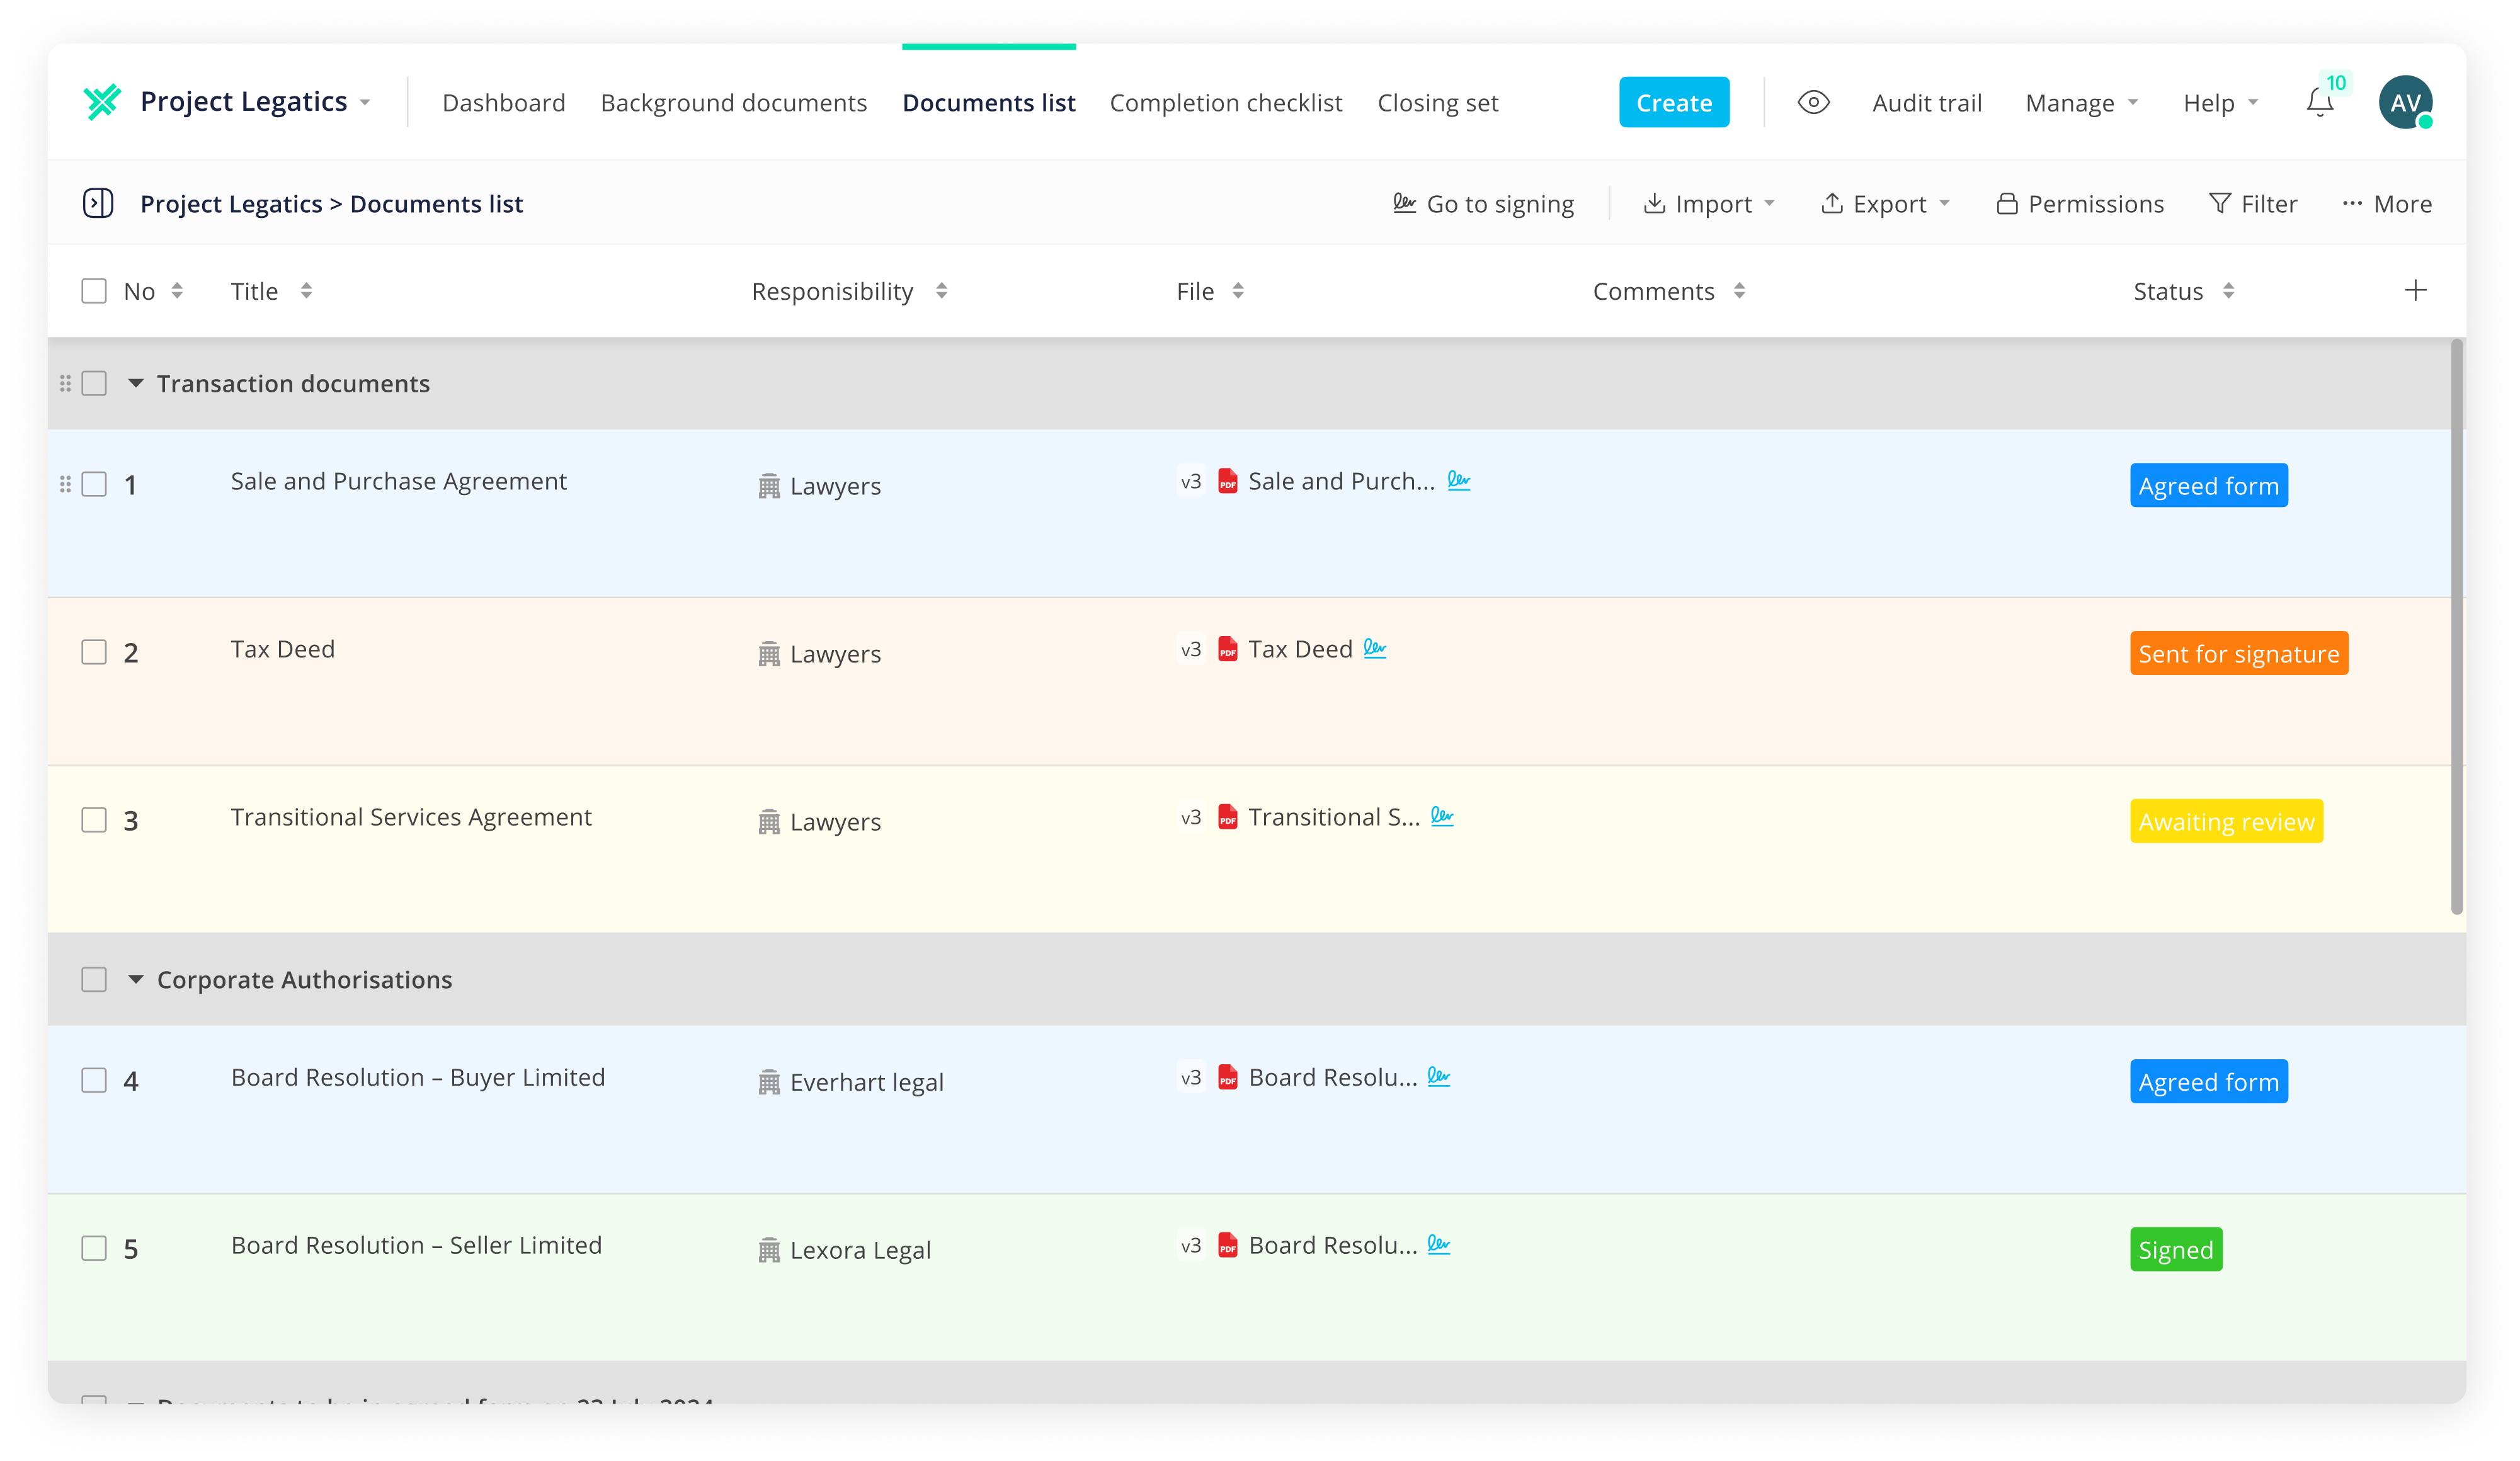This screenshot has width=2520, height=1461.
Task: Click the plus icon to add column
Action: pyautogui.click(x=2415, y=291)
